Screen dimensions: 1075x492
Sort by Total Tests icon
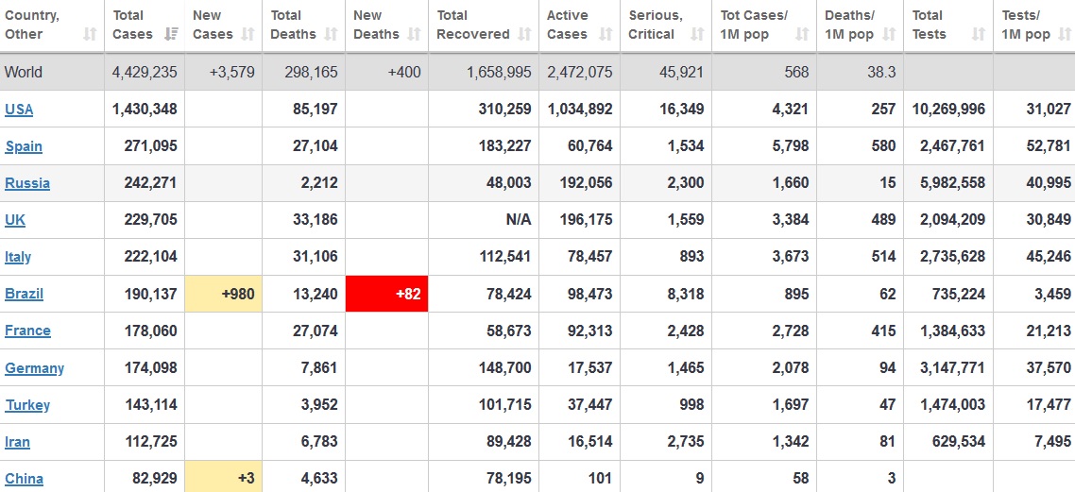click(x=979, y=34)
